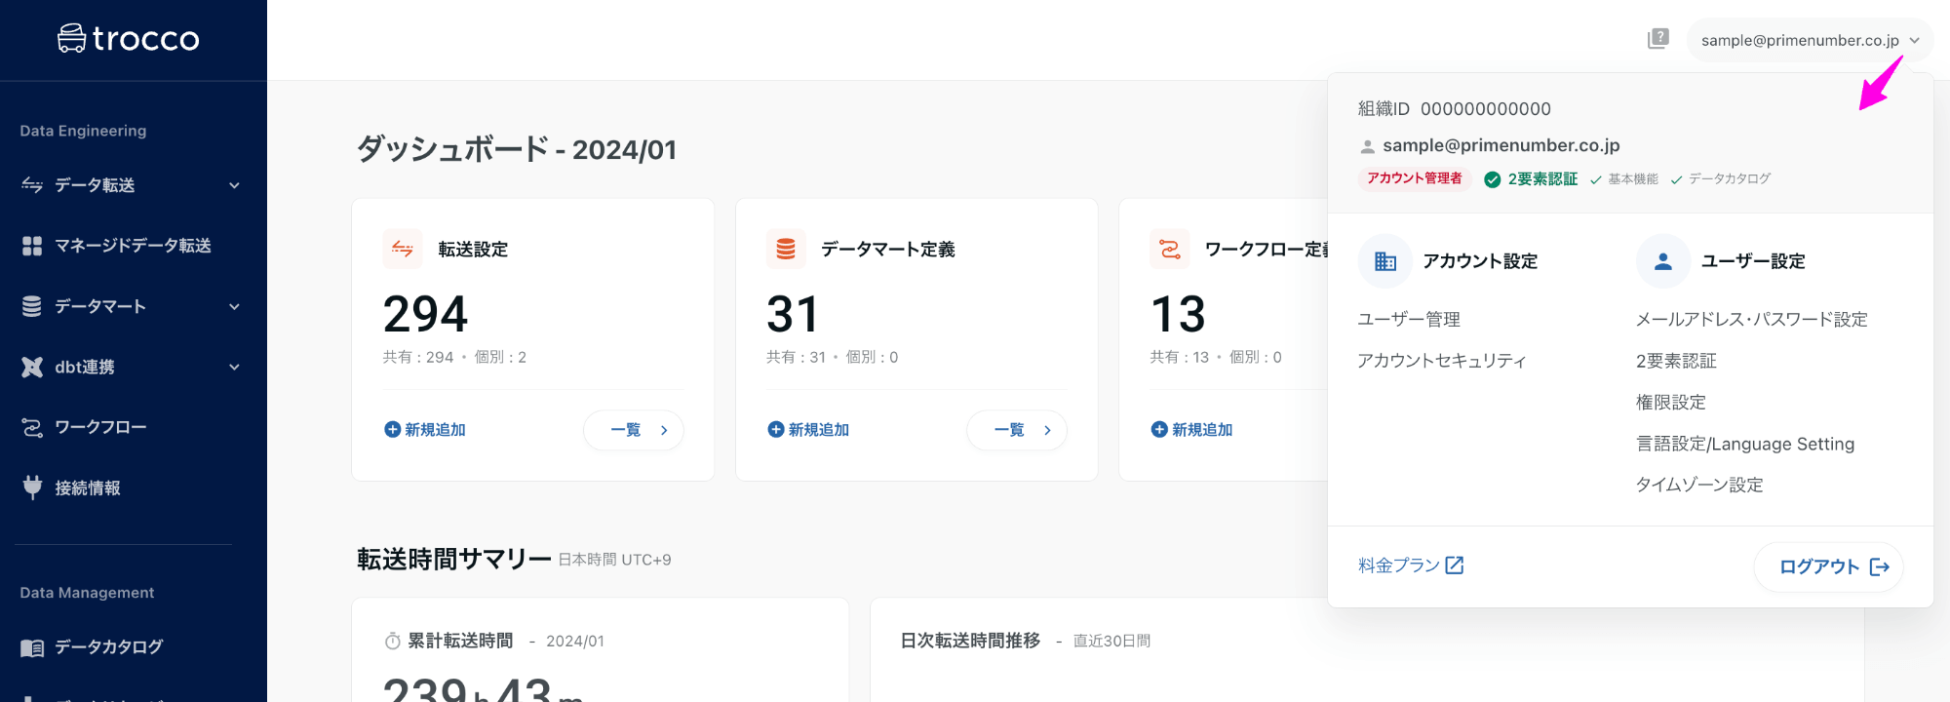Viewport: 1950px width, 702px height.
Task: Open the help documentation icon in the header
Action: pyautogui.click(x=1657, y=39)
